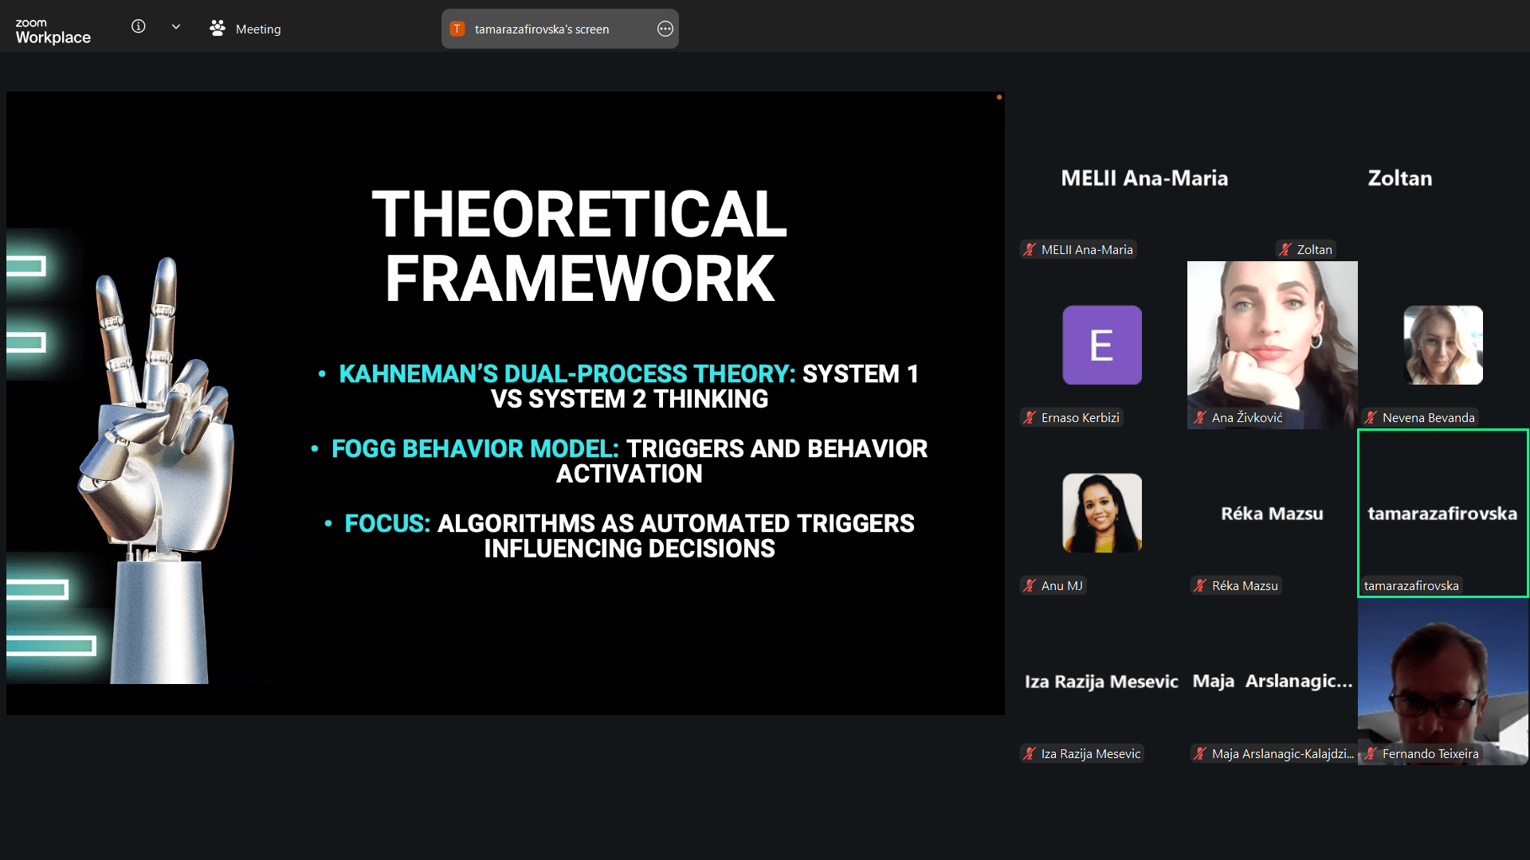The width and height of the screenshot is (1530, 860).
Task: Click the orange T sharer badge
Action: [x=457, y=29]
